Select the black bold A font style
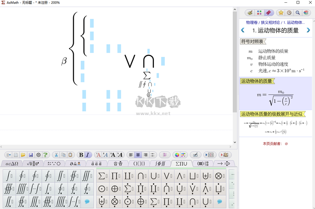 (113, 155)
